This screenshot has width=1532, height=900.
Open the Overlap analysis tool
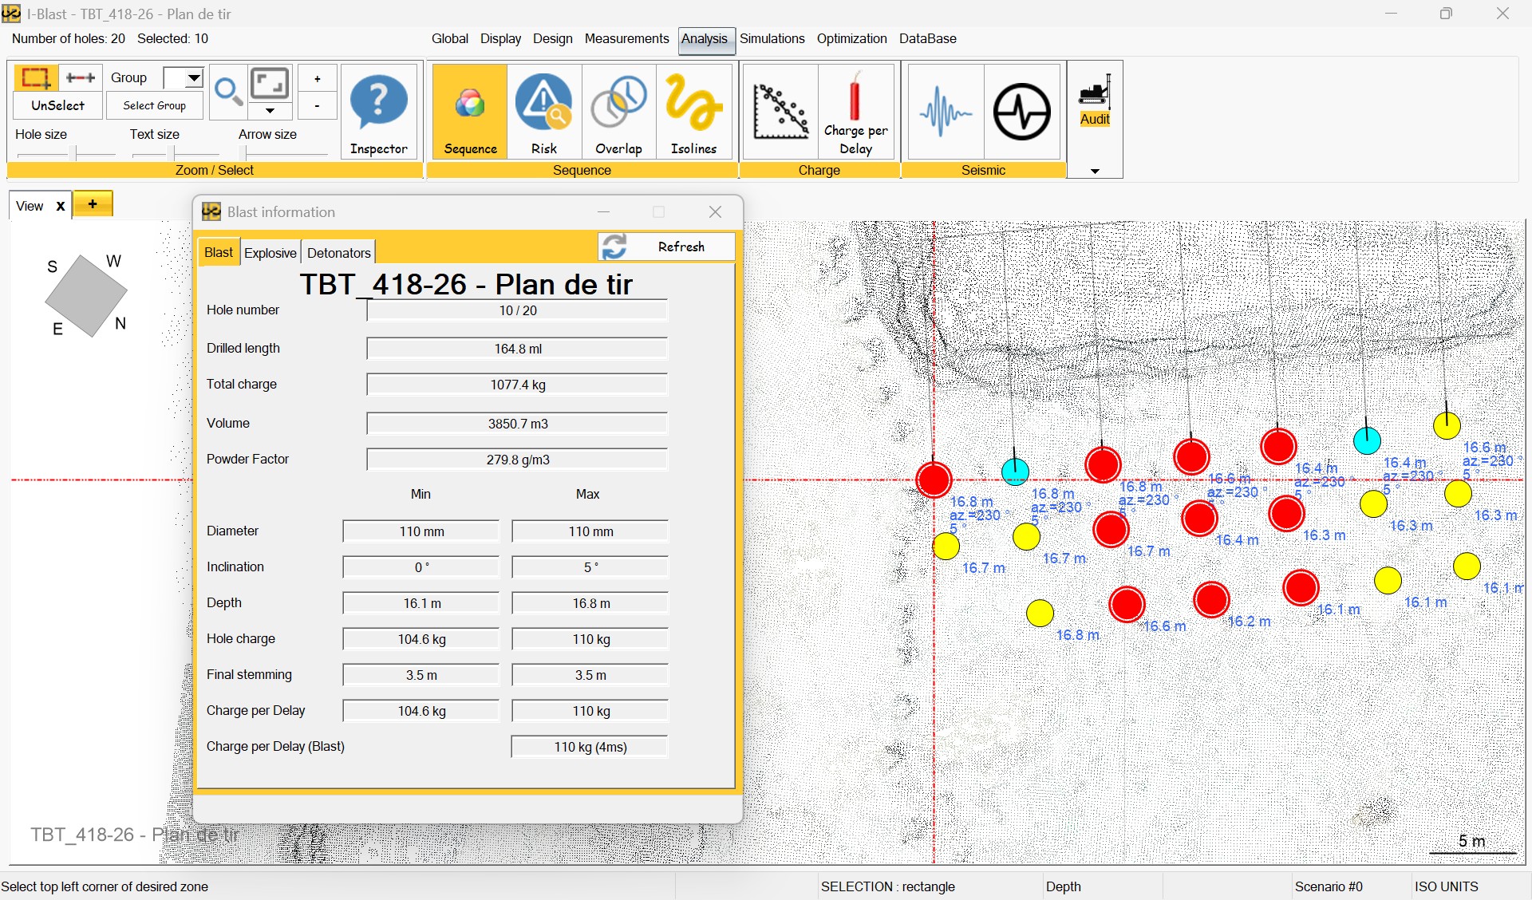[618, 112]
